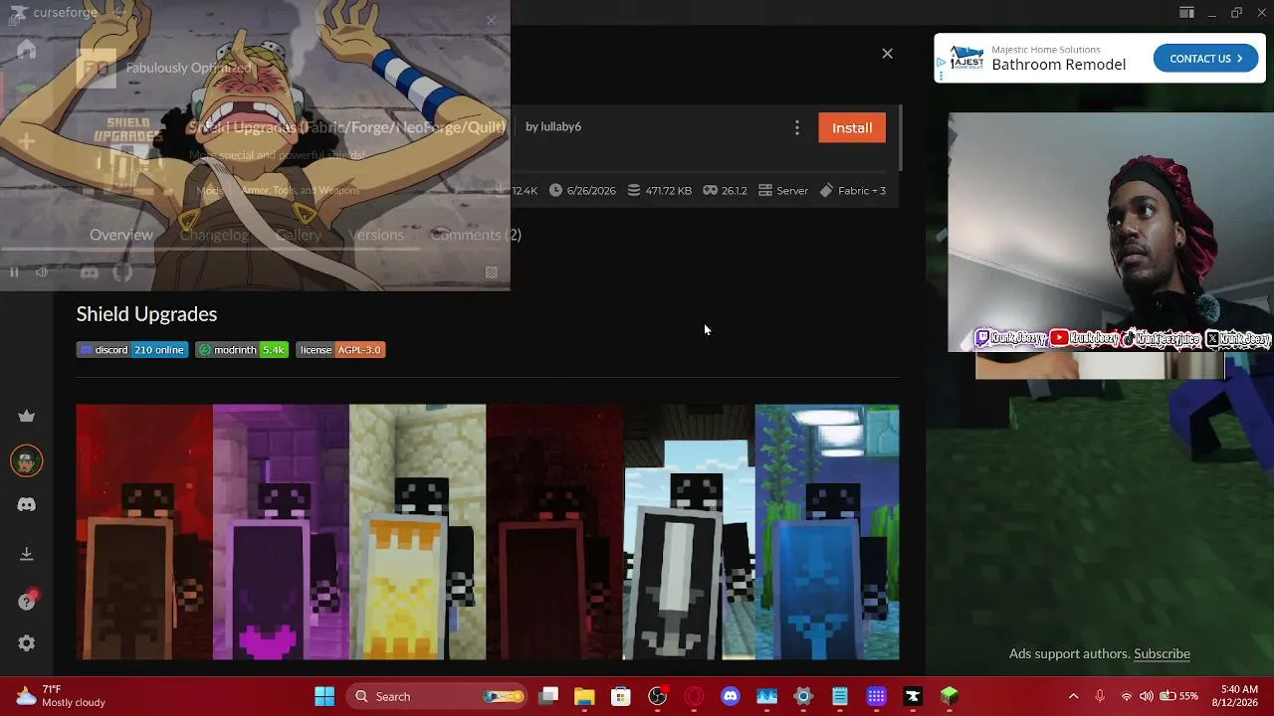The width and height of the screenshot is (1274, 716).
Task: Open the Wi-Fi network tray icon
Action: [1127, 696]
